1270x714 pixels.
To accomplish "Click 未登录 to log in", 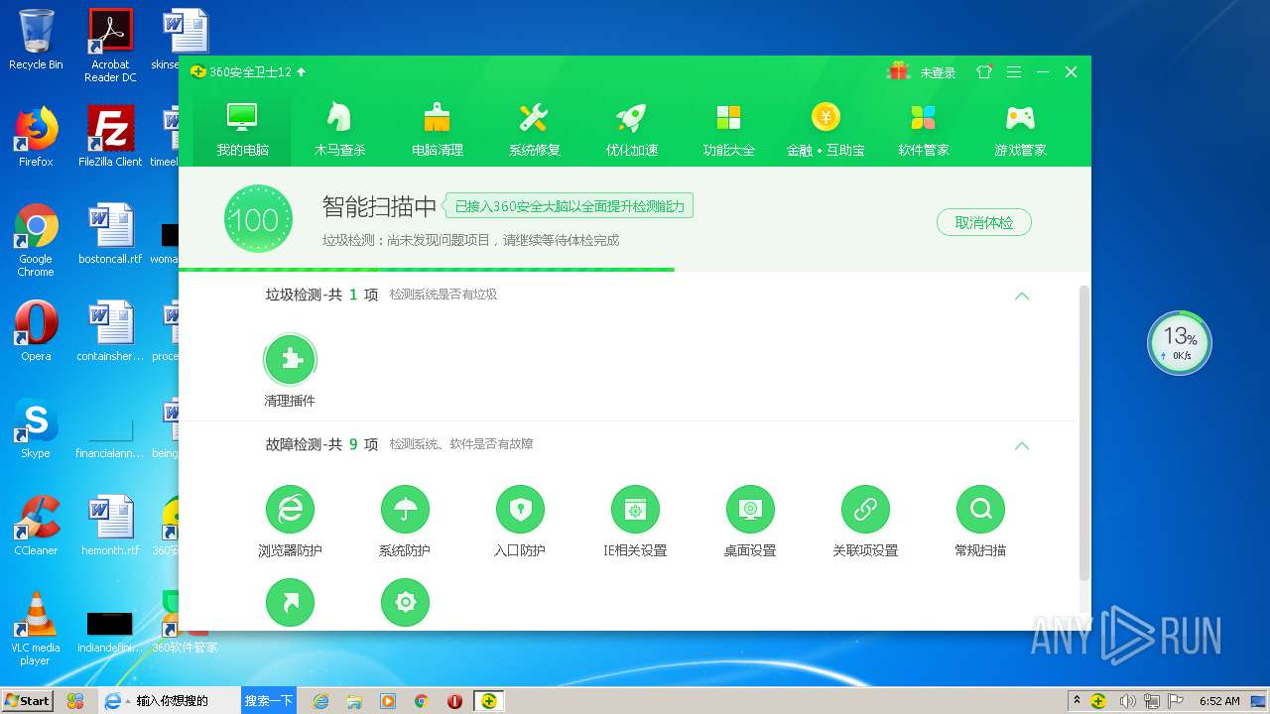I will [x=938, y=72].
